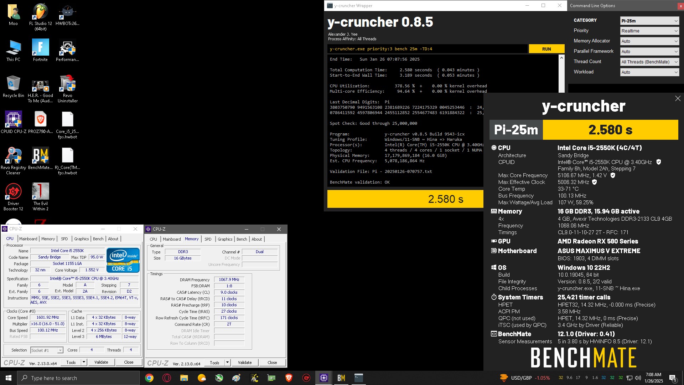
Task: Open the Moo folder on desktop
Action: pos(14,14)
